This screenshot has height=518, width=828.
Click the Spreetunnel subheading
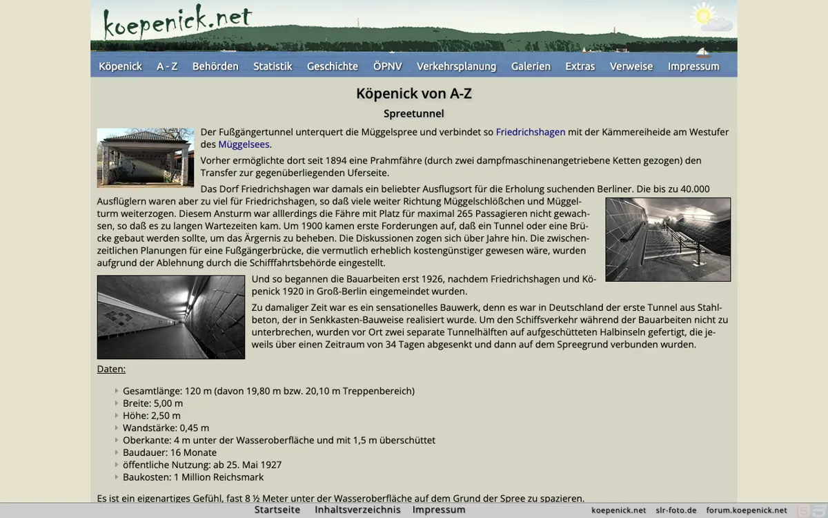click(414, 113)
